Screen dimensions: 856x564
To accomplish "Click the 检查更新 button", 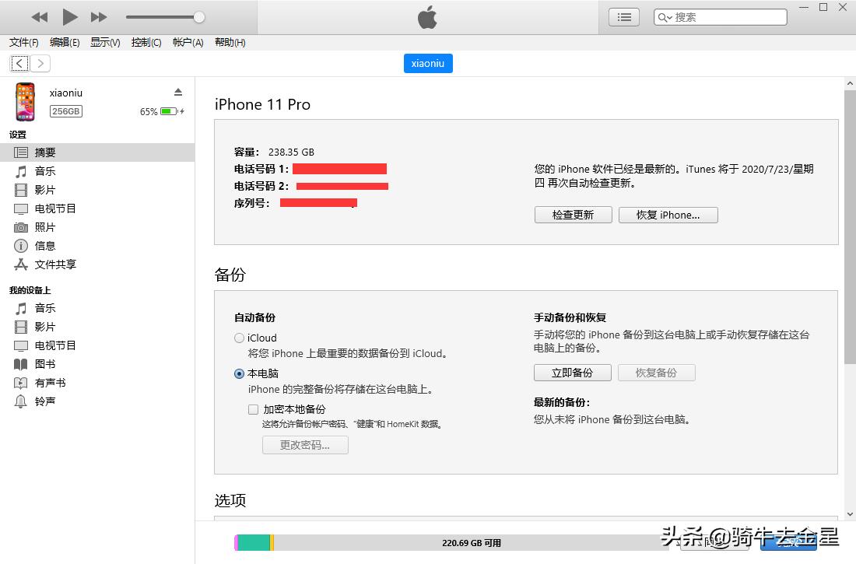I will pos(573,215).
